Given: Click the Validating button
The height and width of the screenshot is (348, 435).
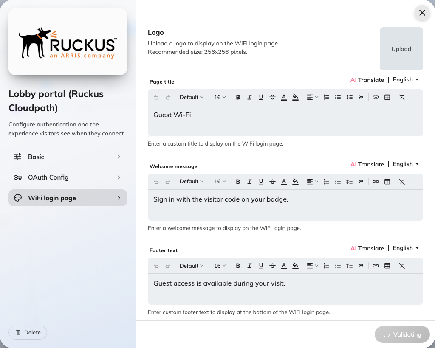Looking at the screenshot, I should tap(402, 334).
